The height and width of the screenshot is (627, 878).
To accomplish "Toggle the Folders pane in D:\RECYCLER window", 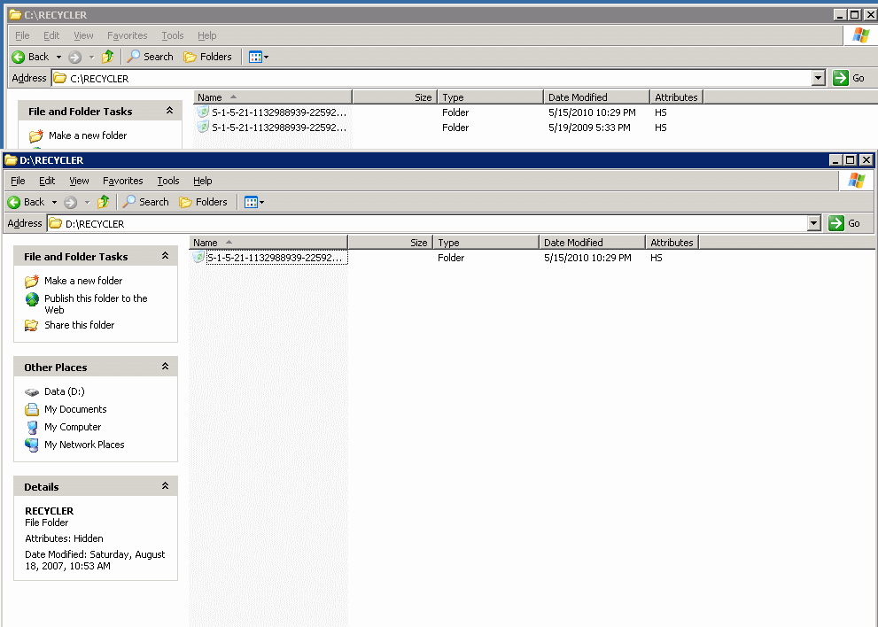I will tap(204, 201).
